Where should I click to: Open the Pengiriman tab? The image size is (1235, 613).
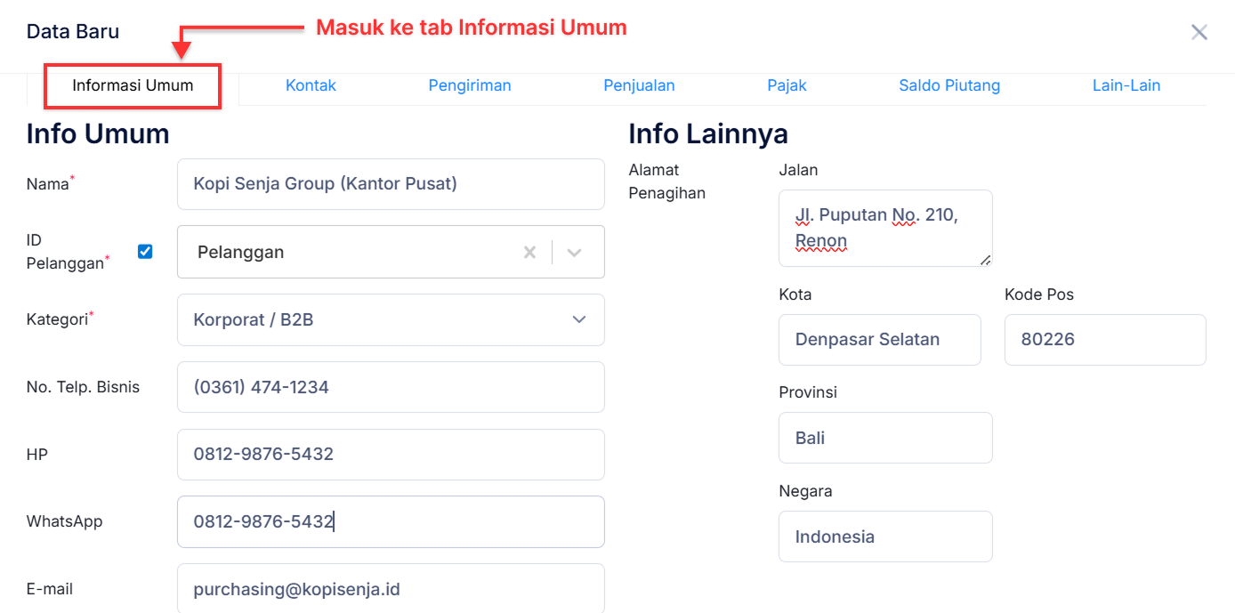470,85
